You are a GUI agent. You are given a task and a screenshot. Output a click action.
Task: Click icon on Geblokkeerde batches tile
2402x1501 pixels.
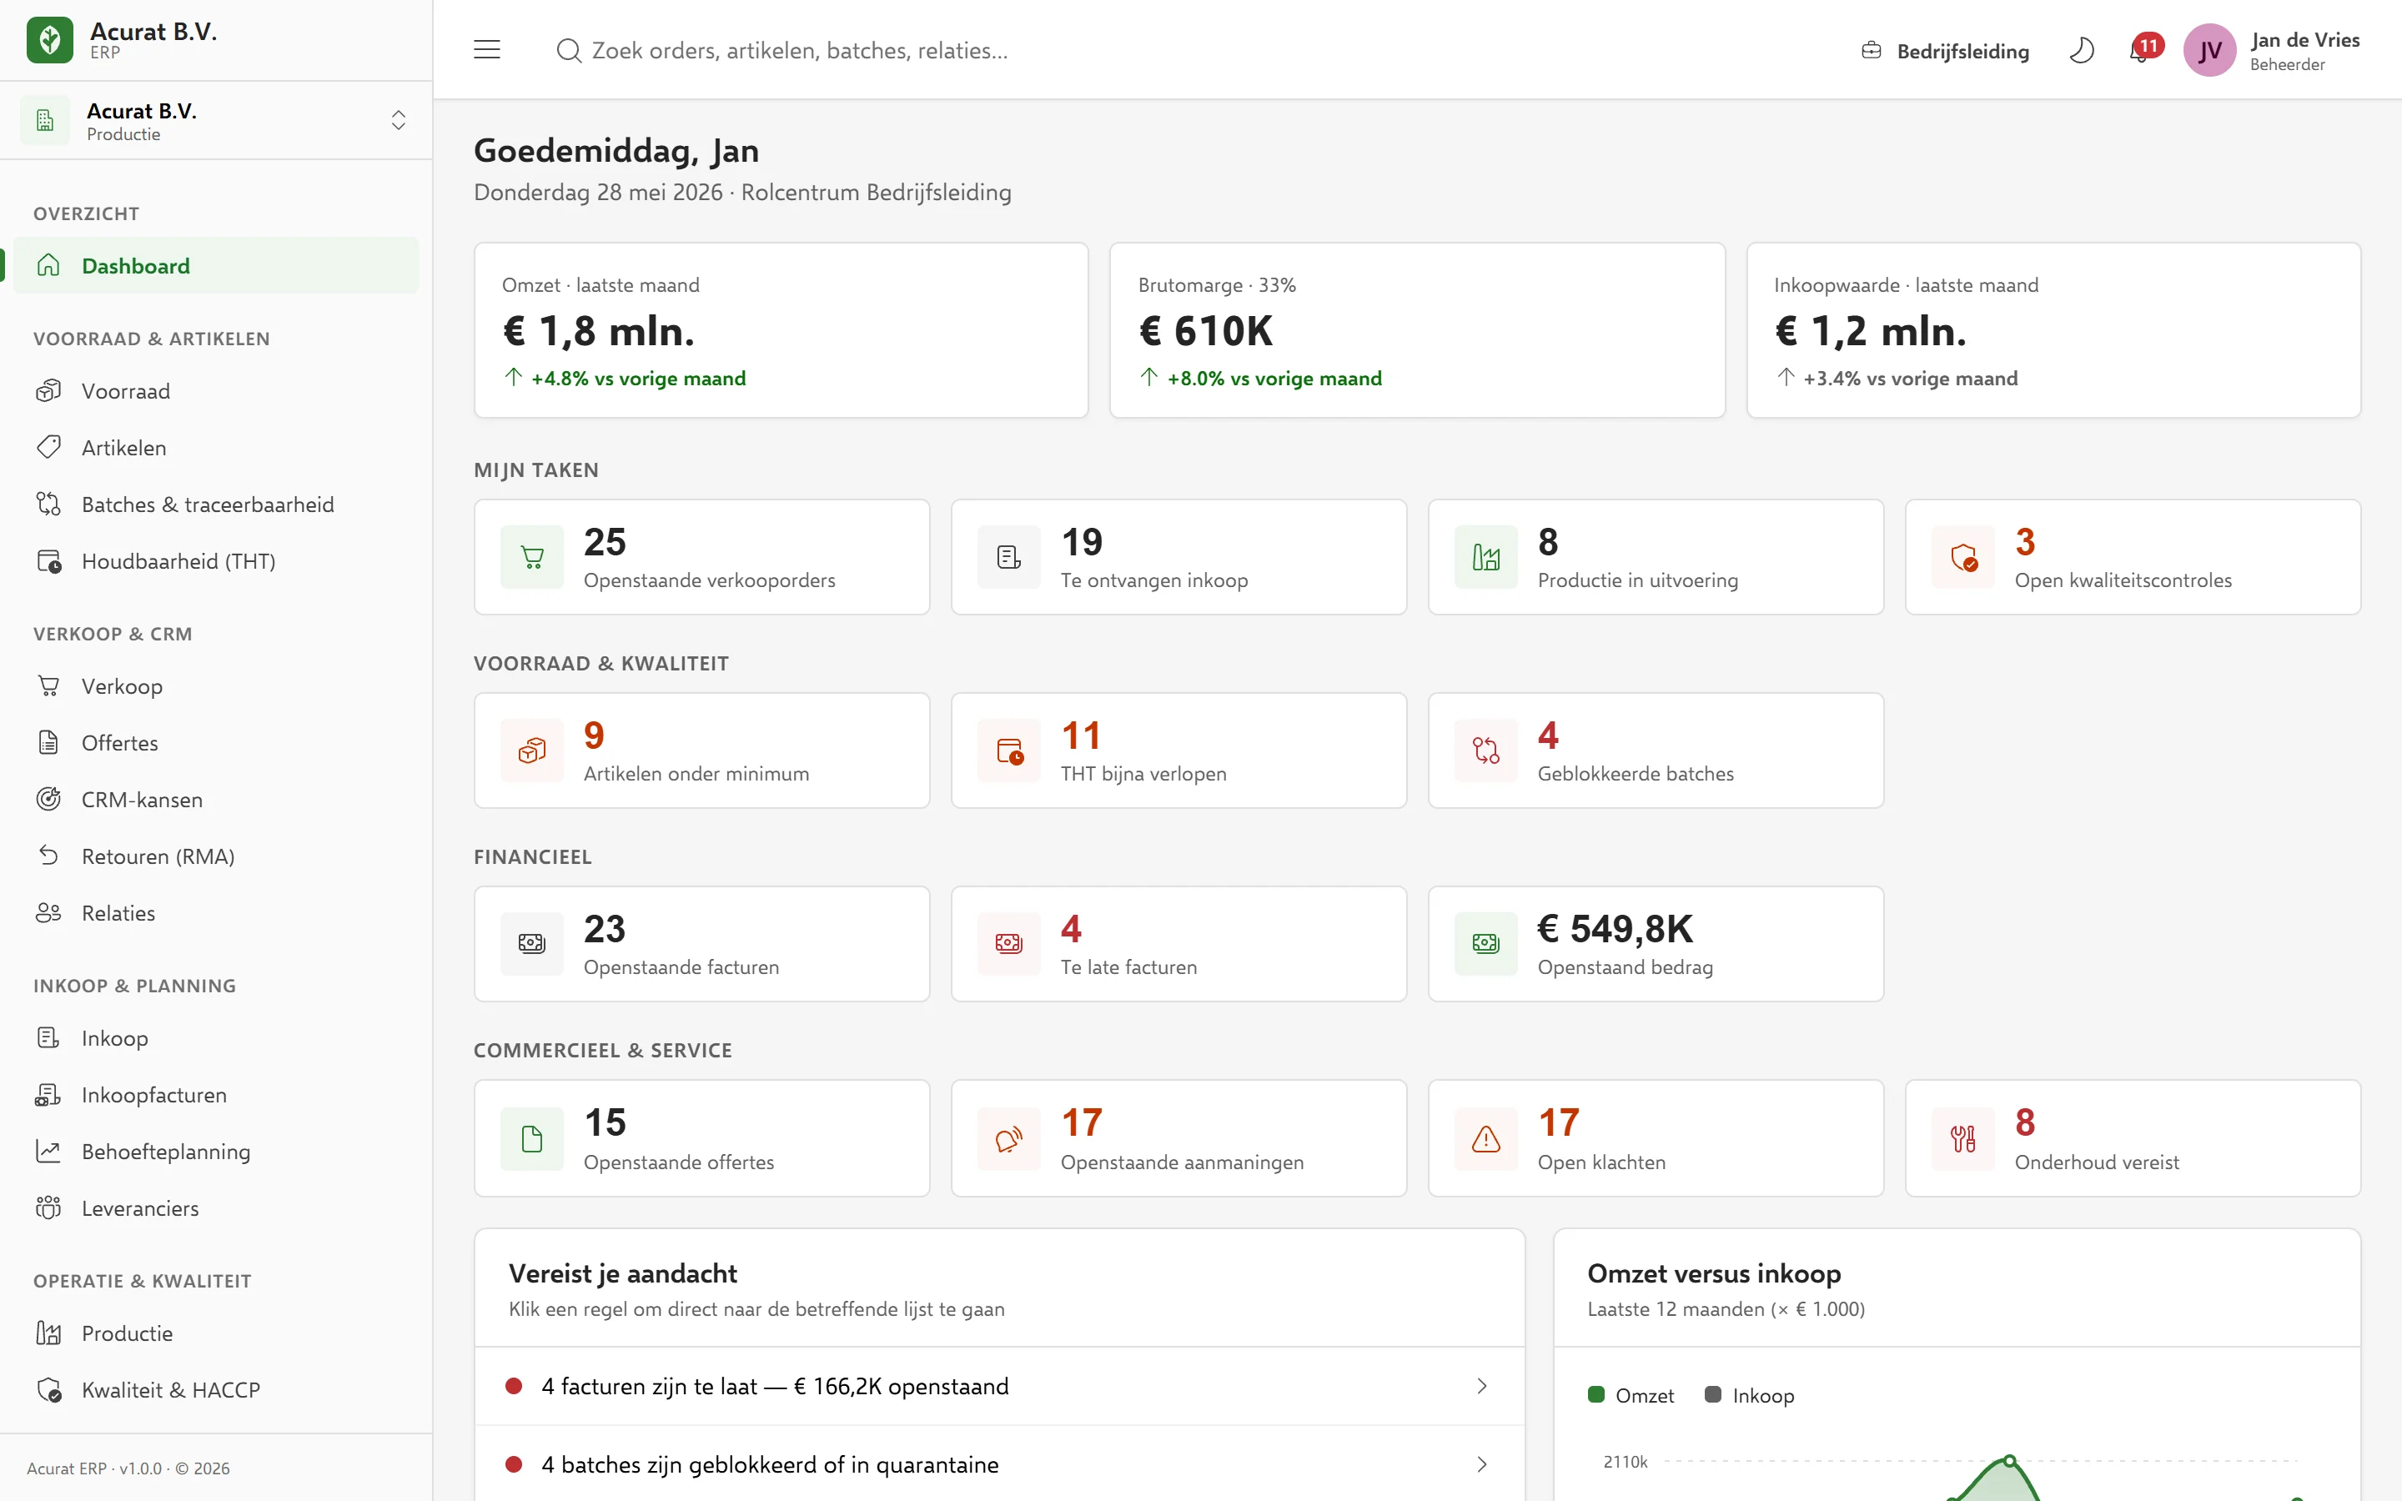click(1486, 750)
